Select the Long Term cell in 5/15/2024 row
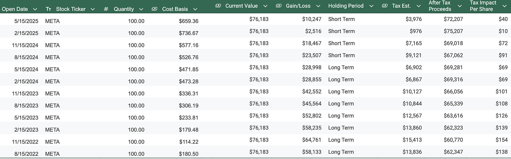Viewport: 511px width, 159px height. 341,67
